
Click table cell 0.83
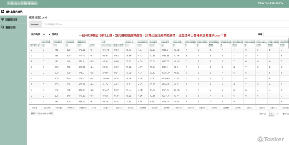(119, 50)
